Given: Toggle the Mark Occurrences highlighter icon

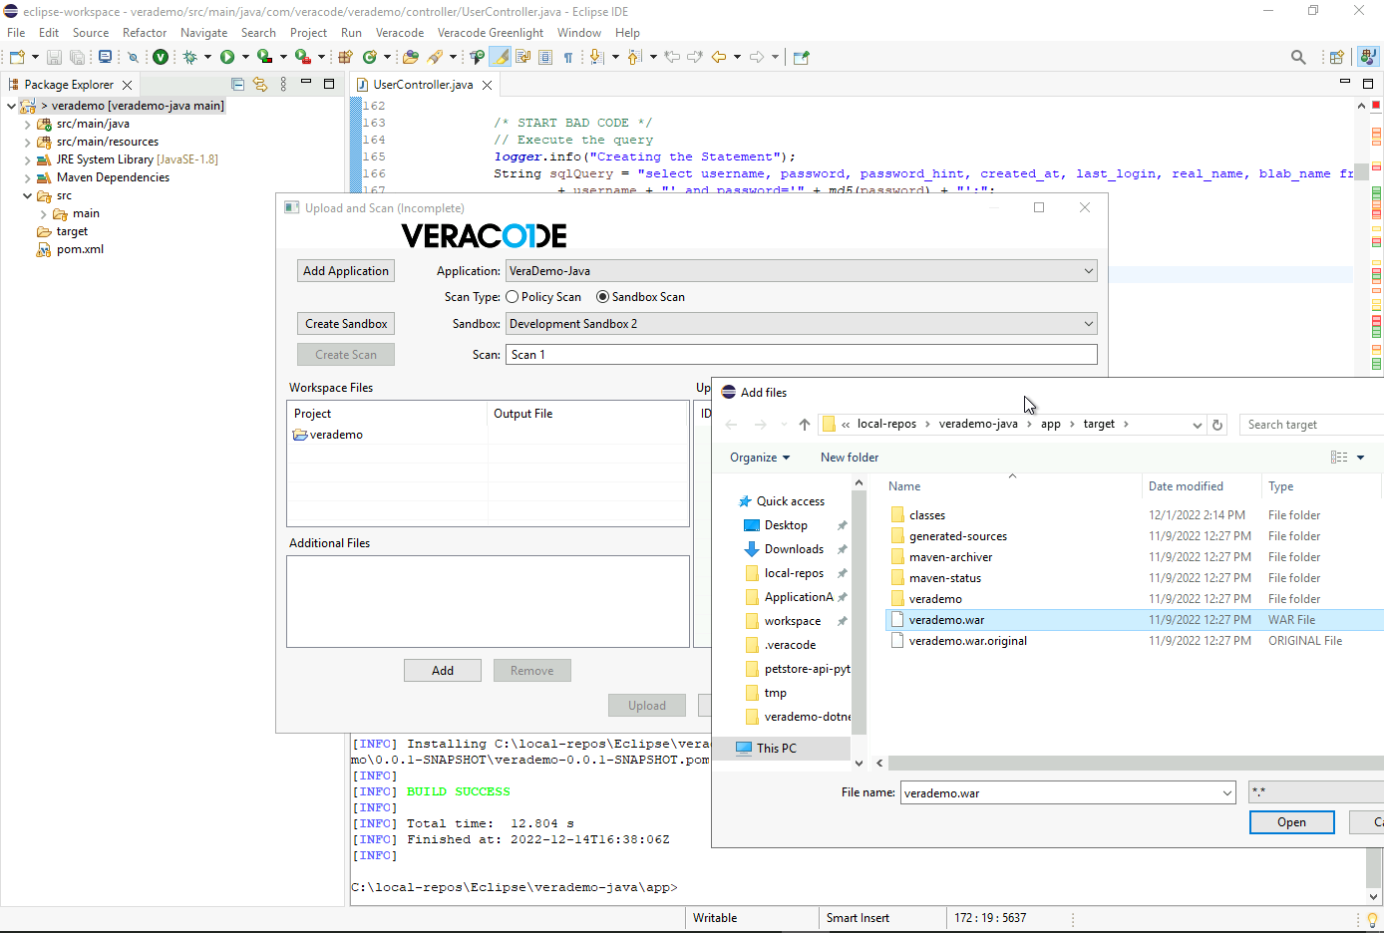Looking at the screenshot, I should click(x=501, y=57).
